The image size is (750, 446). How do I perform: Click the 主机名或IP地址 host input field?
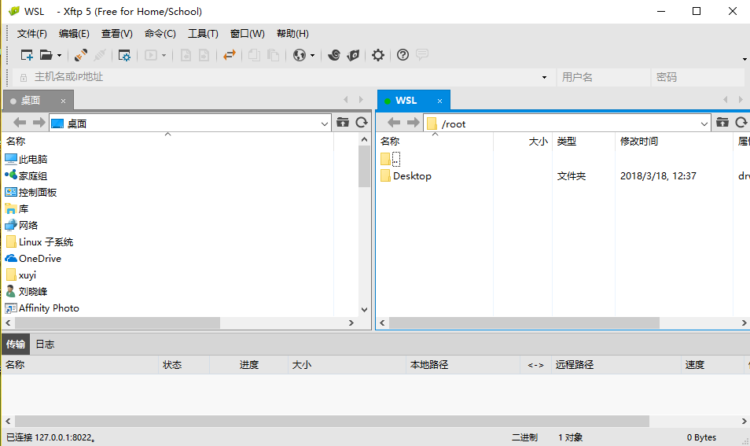point(283,77)
